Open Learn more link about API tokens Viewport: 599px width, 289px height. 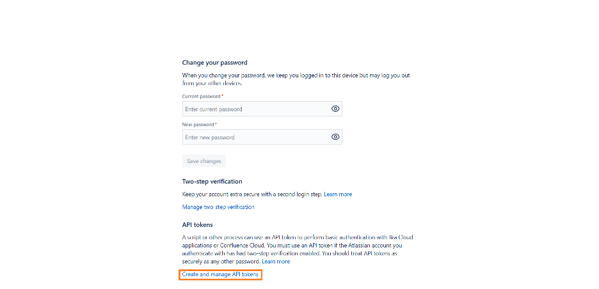point(276,262)
